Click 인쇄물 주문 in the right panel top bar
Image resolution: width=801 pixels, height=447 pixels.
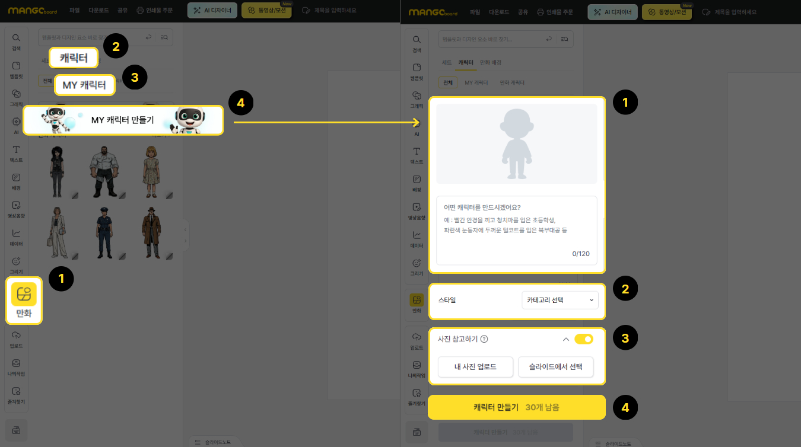555,12
